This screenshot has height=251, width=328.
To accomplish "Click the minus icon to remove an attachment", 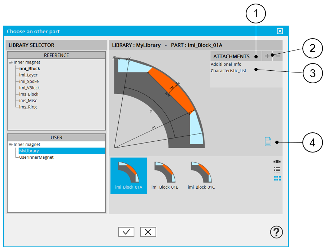I will [277, 56].
